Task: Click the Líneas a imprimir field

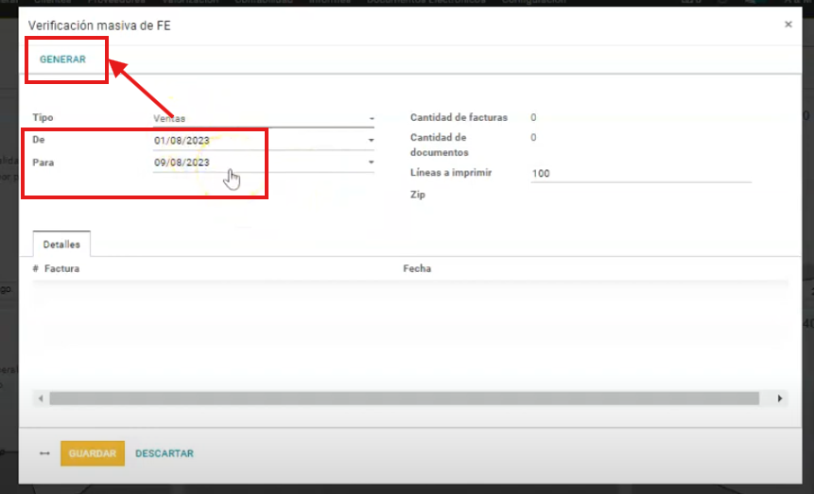Action: coord(640,174)
